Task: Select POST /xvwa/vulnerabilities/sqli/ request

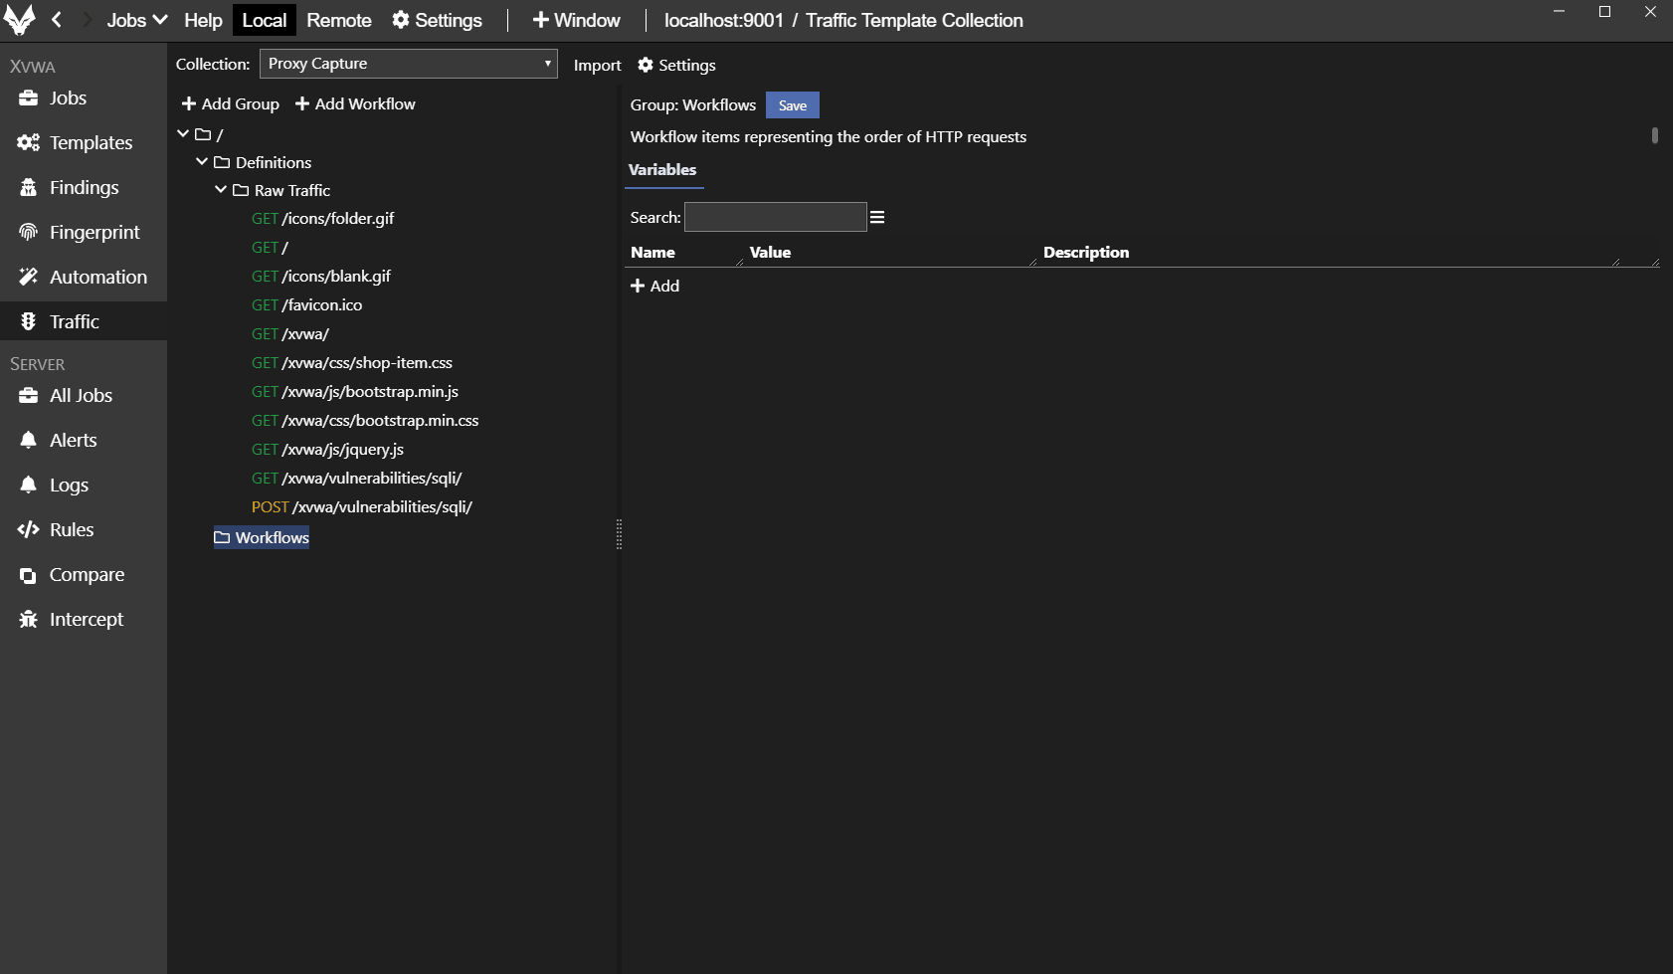Action: pyautogui.click(x=362, y=506)
